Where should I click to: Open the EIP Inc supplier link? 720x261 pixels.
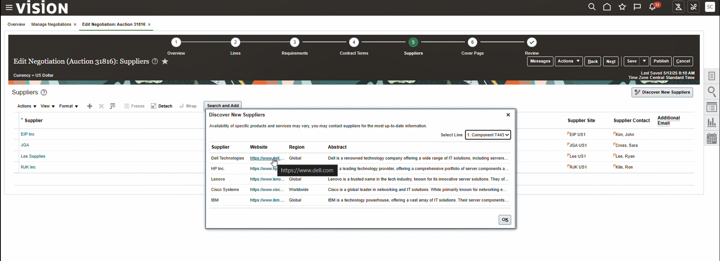click(28, 134)
